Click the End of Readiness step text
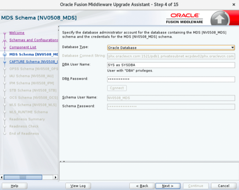 click(24, 133)
